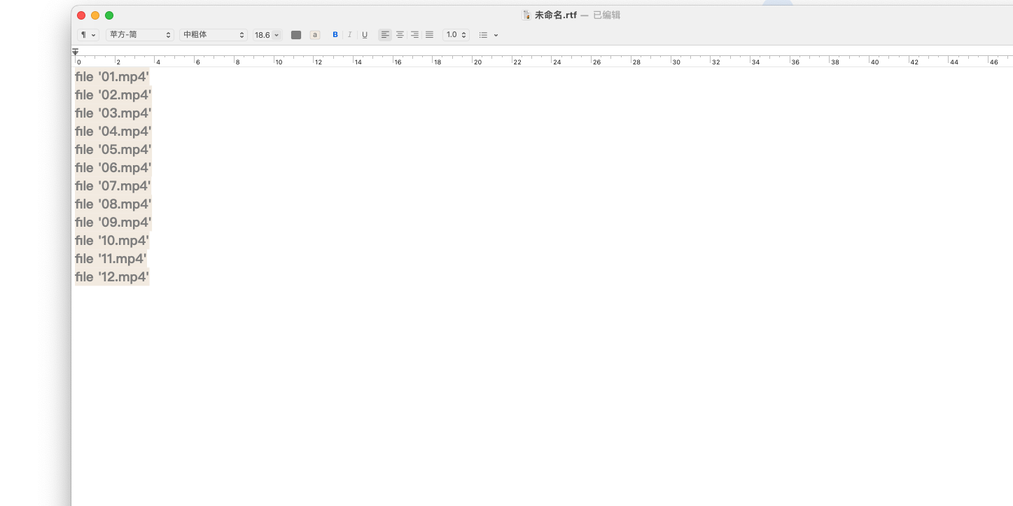The height and width of the screenshot is (506, 1013).
Task: Click the line file '02.mp4'
Action: [113, 95]
